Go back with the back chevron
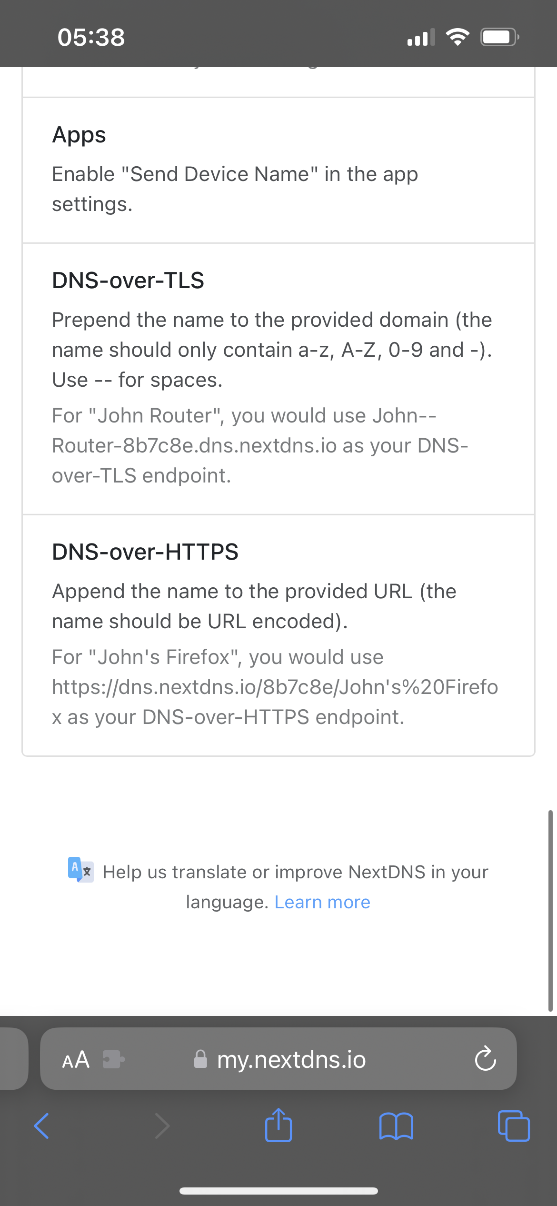Image resolution: width=557 pixels, height=1206 pixels. pos(41,1126)
